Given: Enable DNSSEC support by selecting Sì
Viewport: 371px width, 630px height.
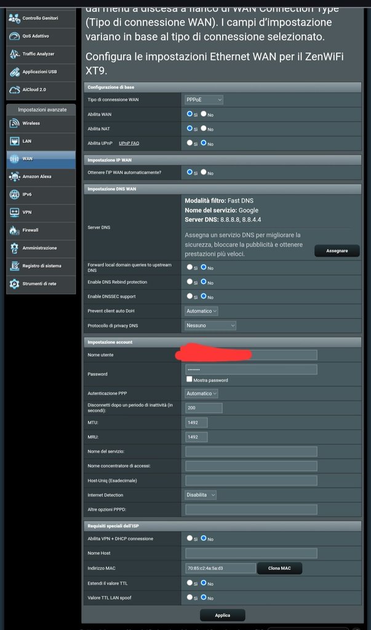Looking at the screenshot, I should (190, 297).
